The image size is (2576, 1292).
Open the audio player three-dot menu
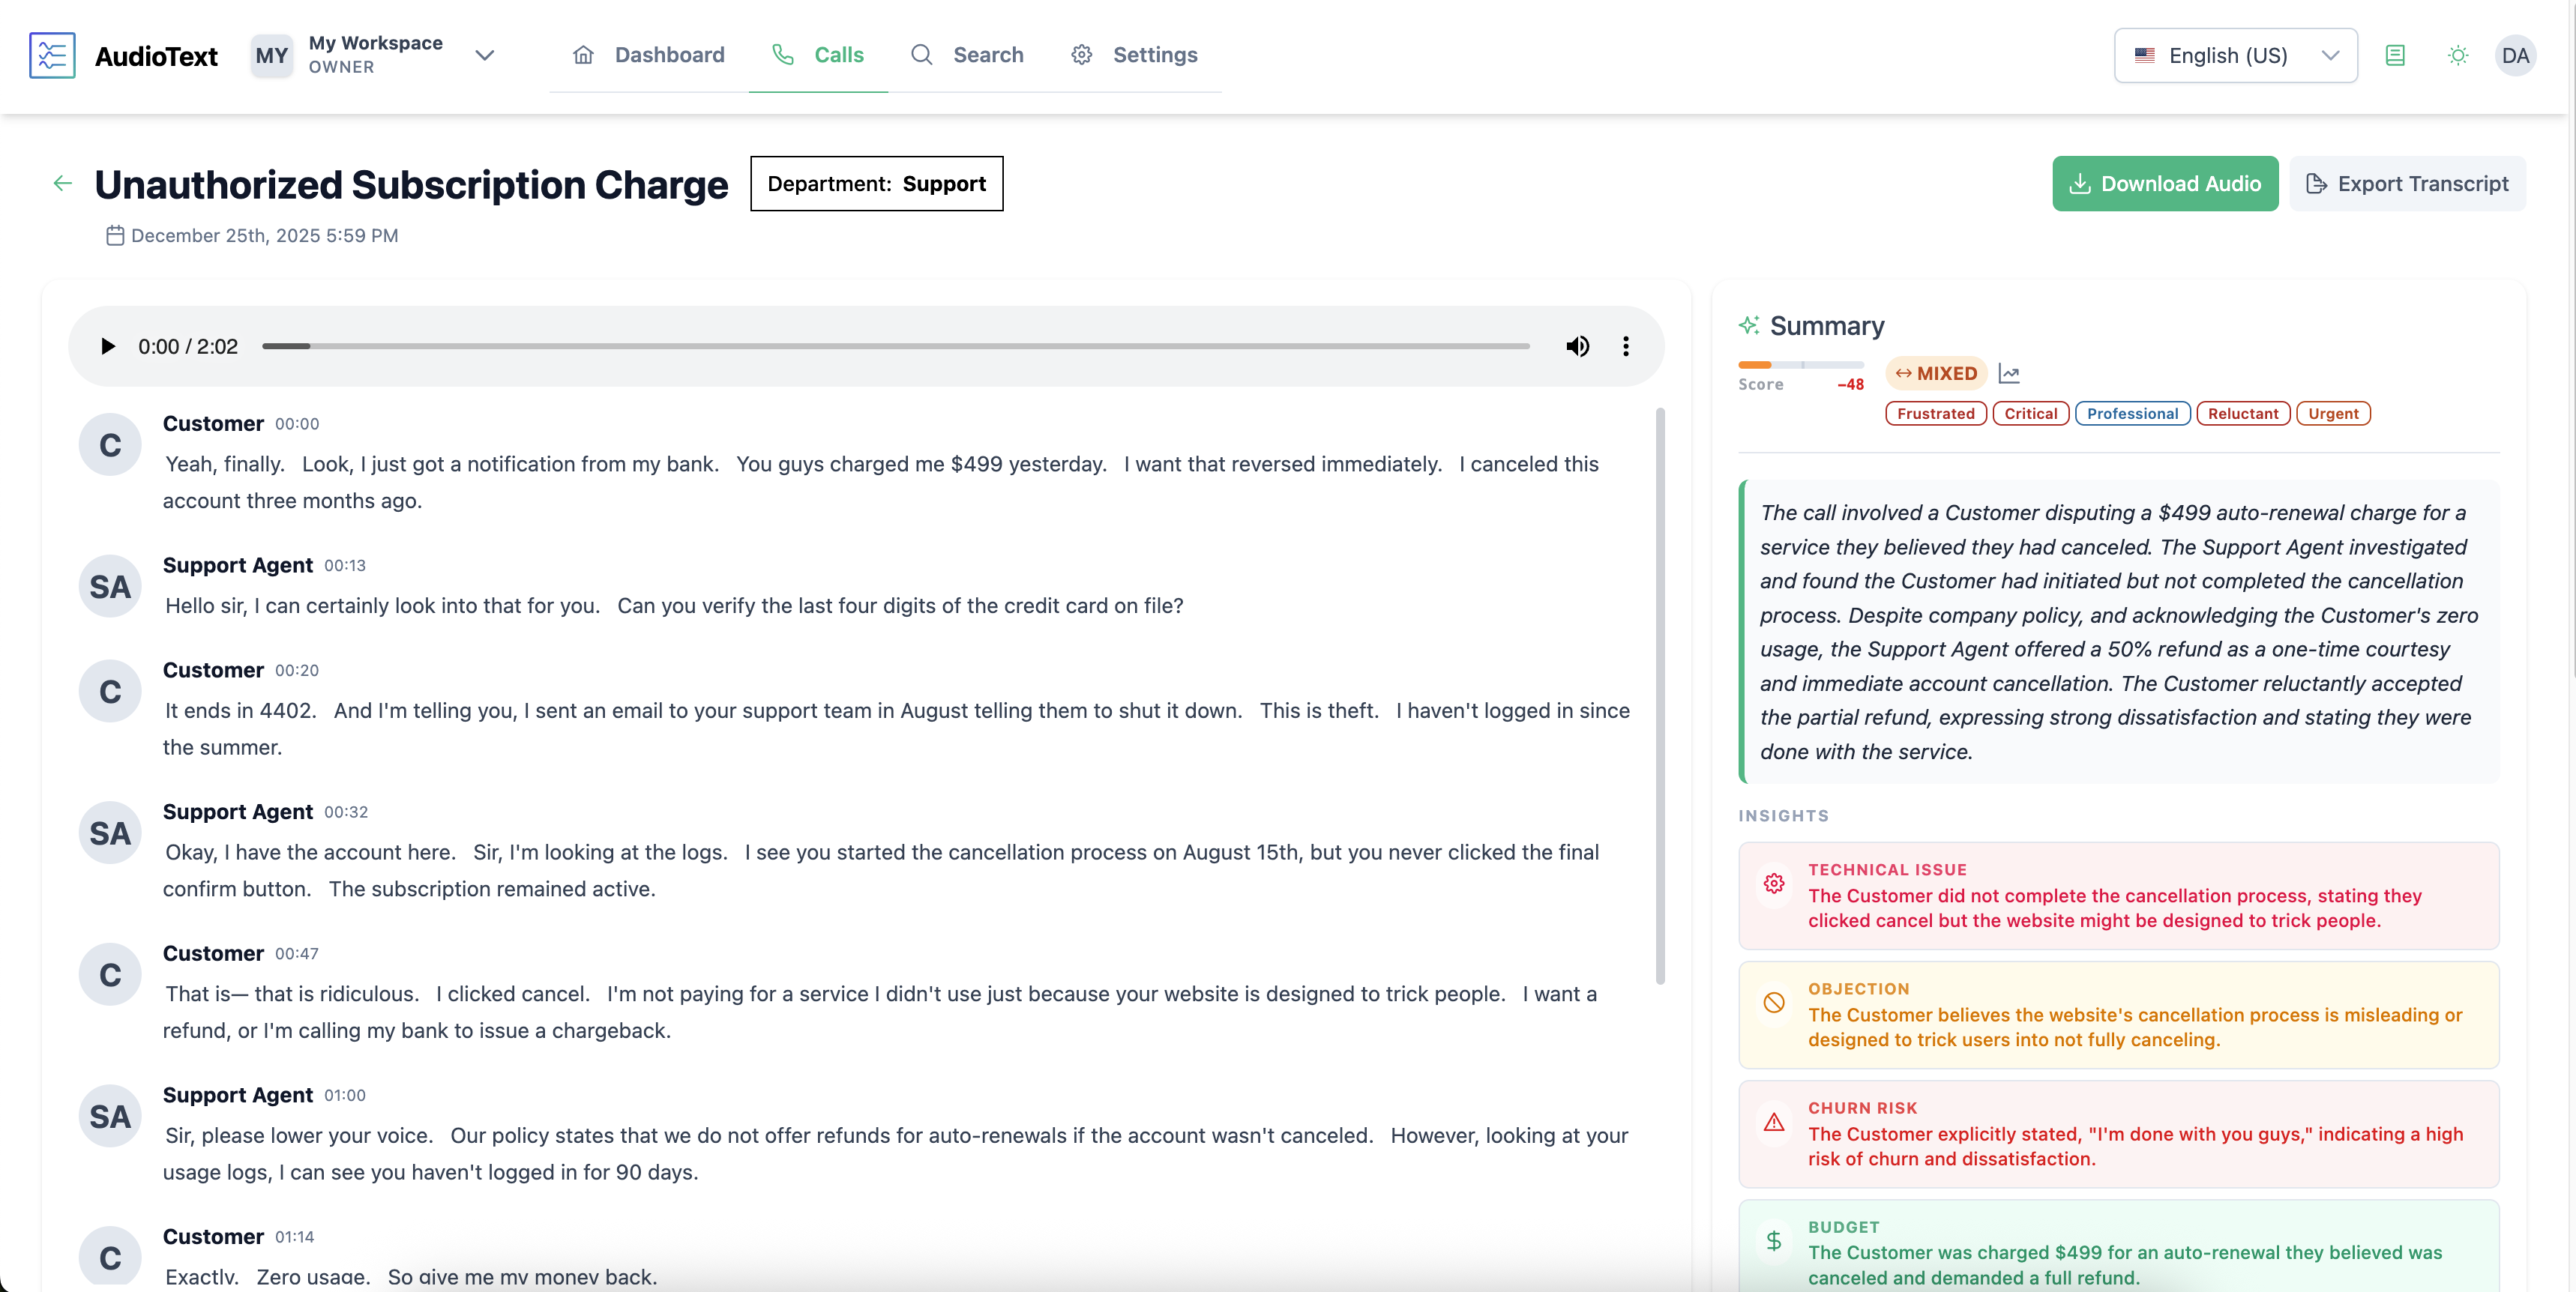click(x=1626, y=346)
